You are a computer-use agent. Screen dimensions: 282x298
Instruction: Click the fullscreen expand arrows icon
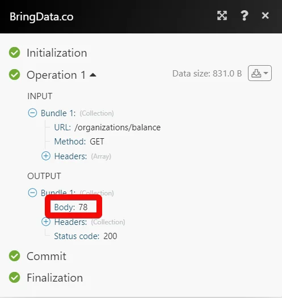pyautogui.click(x=222, y=16)
